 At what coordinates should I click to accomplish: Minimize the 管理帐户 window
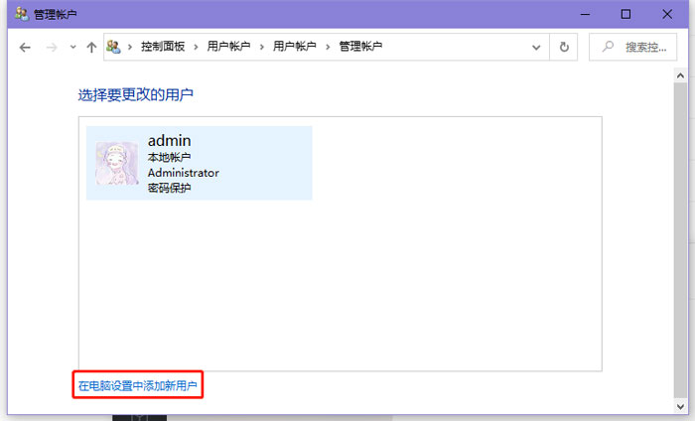[580, 14]
